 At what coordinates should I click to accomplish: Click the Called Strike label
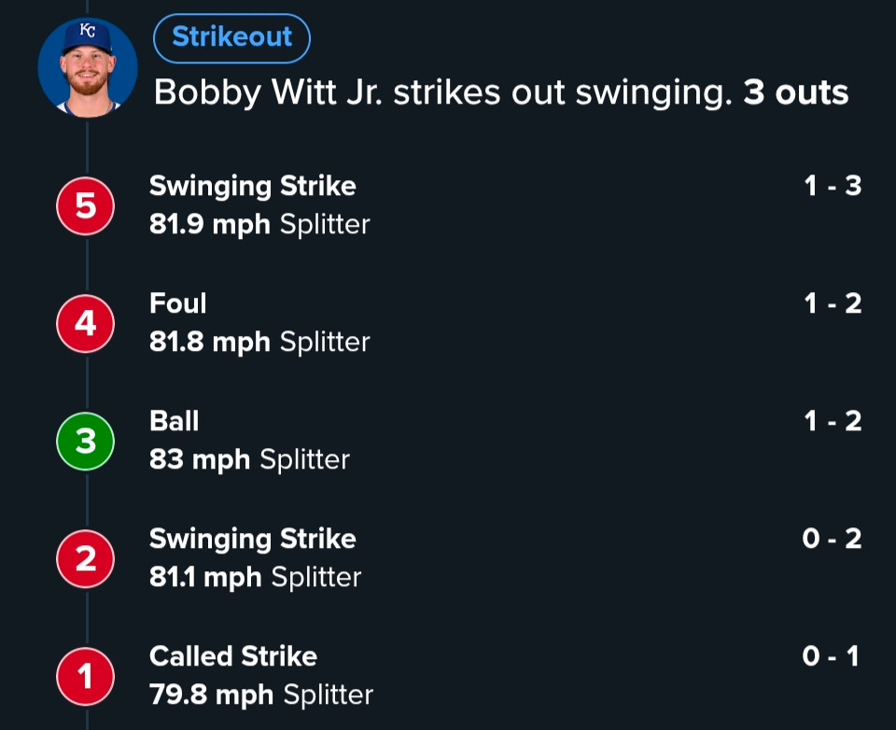coord(233,656)
